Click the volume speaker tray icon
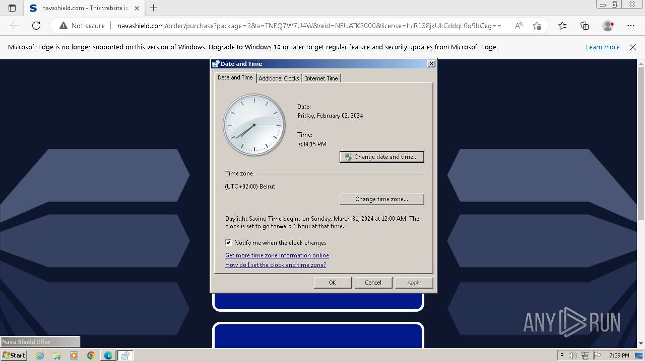 coord(572,355)
